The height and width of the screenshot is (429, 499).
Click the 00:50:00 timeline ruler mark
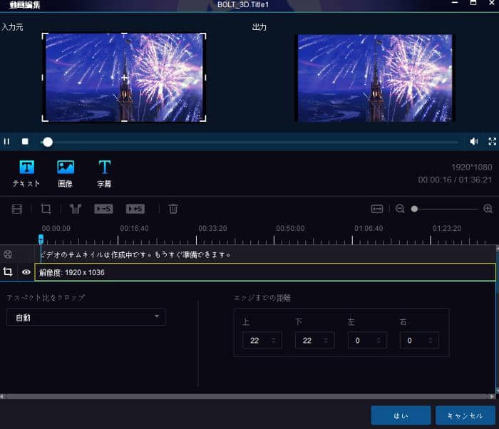coord(290,228)
